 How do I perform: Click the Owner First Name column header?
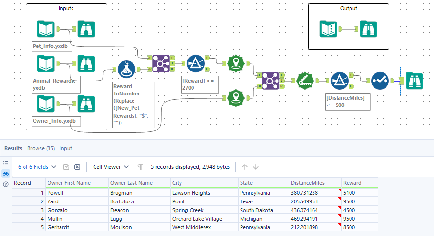[77, 183]
